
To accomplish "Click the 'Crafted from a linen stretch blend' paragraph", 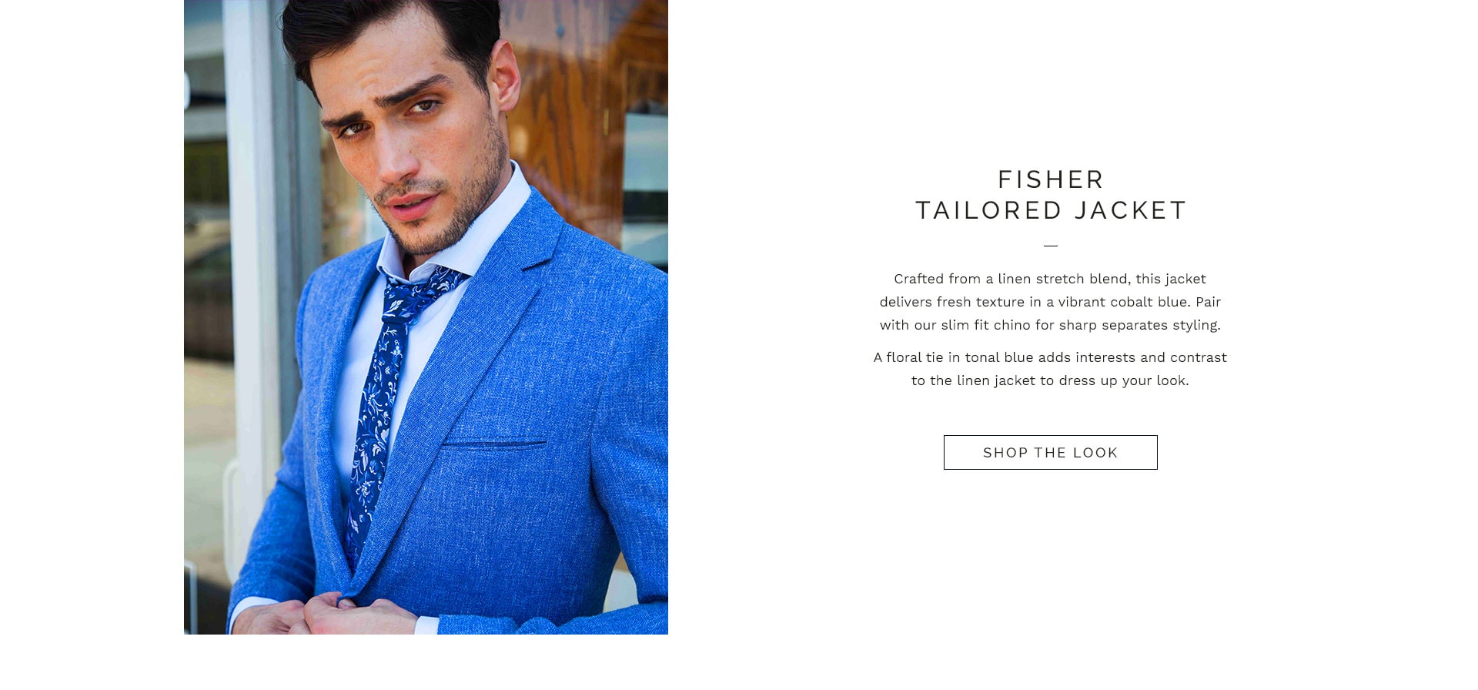I will (x=1050, y=302).
